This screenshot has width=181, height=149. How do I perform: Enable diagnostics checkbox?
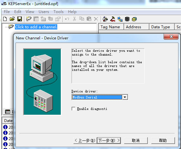pos(73,109)
